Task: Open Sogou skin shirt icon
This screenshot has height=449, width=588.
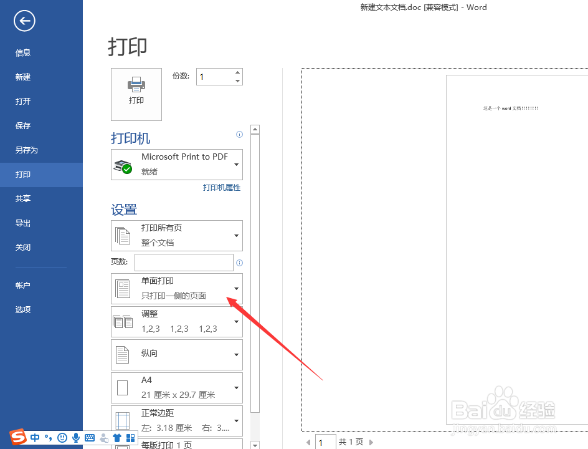Action: point(117,438)
